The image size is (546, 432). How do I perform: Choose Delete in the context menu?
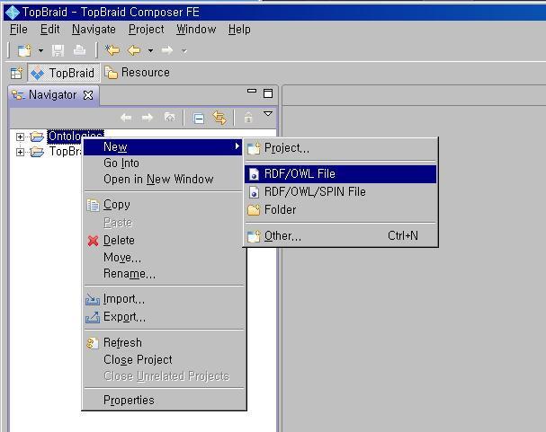163,240
